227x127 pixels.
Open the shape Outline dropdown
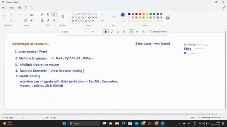coord(104,15)
